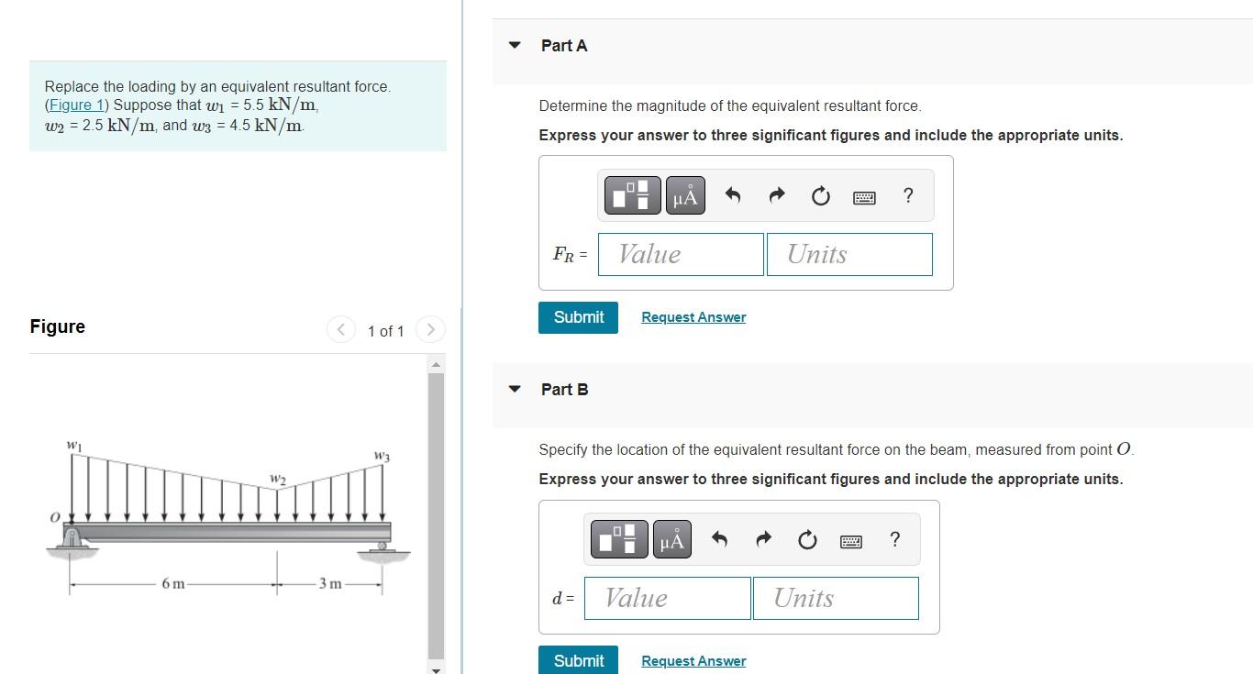
Task: Select the μÅ units symbol icon in Part A
Action: pos(684,194)
